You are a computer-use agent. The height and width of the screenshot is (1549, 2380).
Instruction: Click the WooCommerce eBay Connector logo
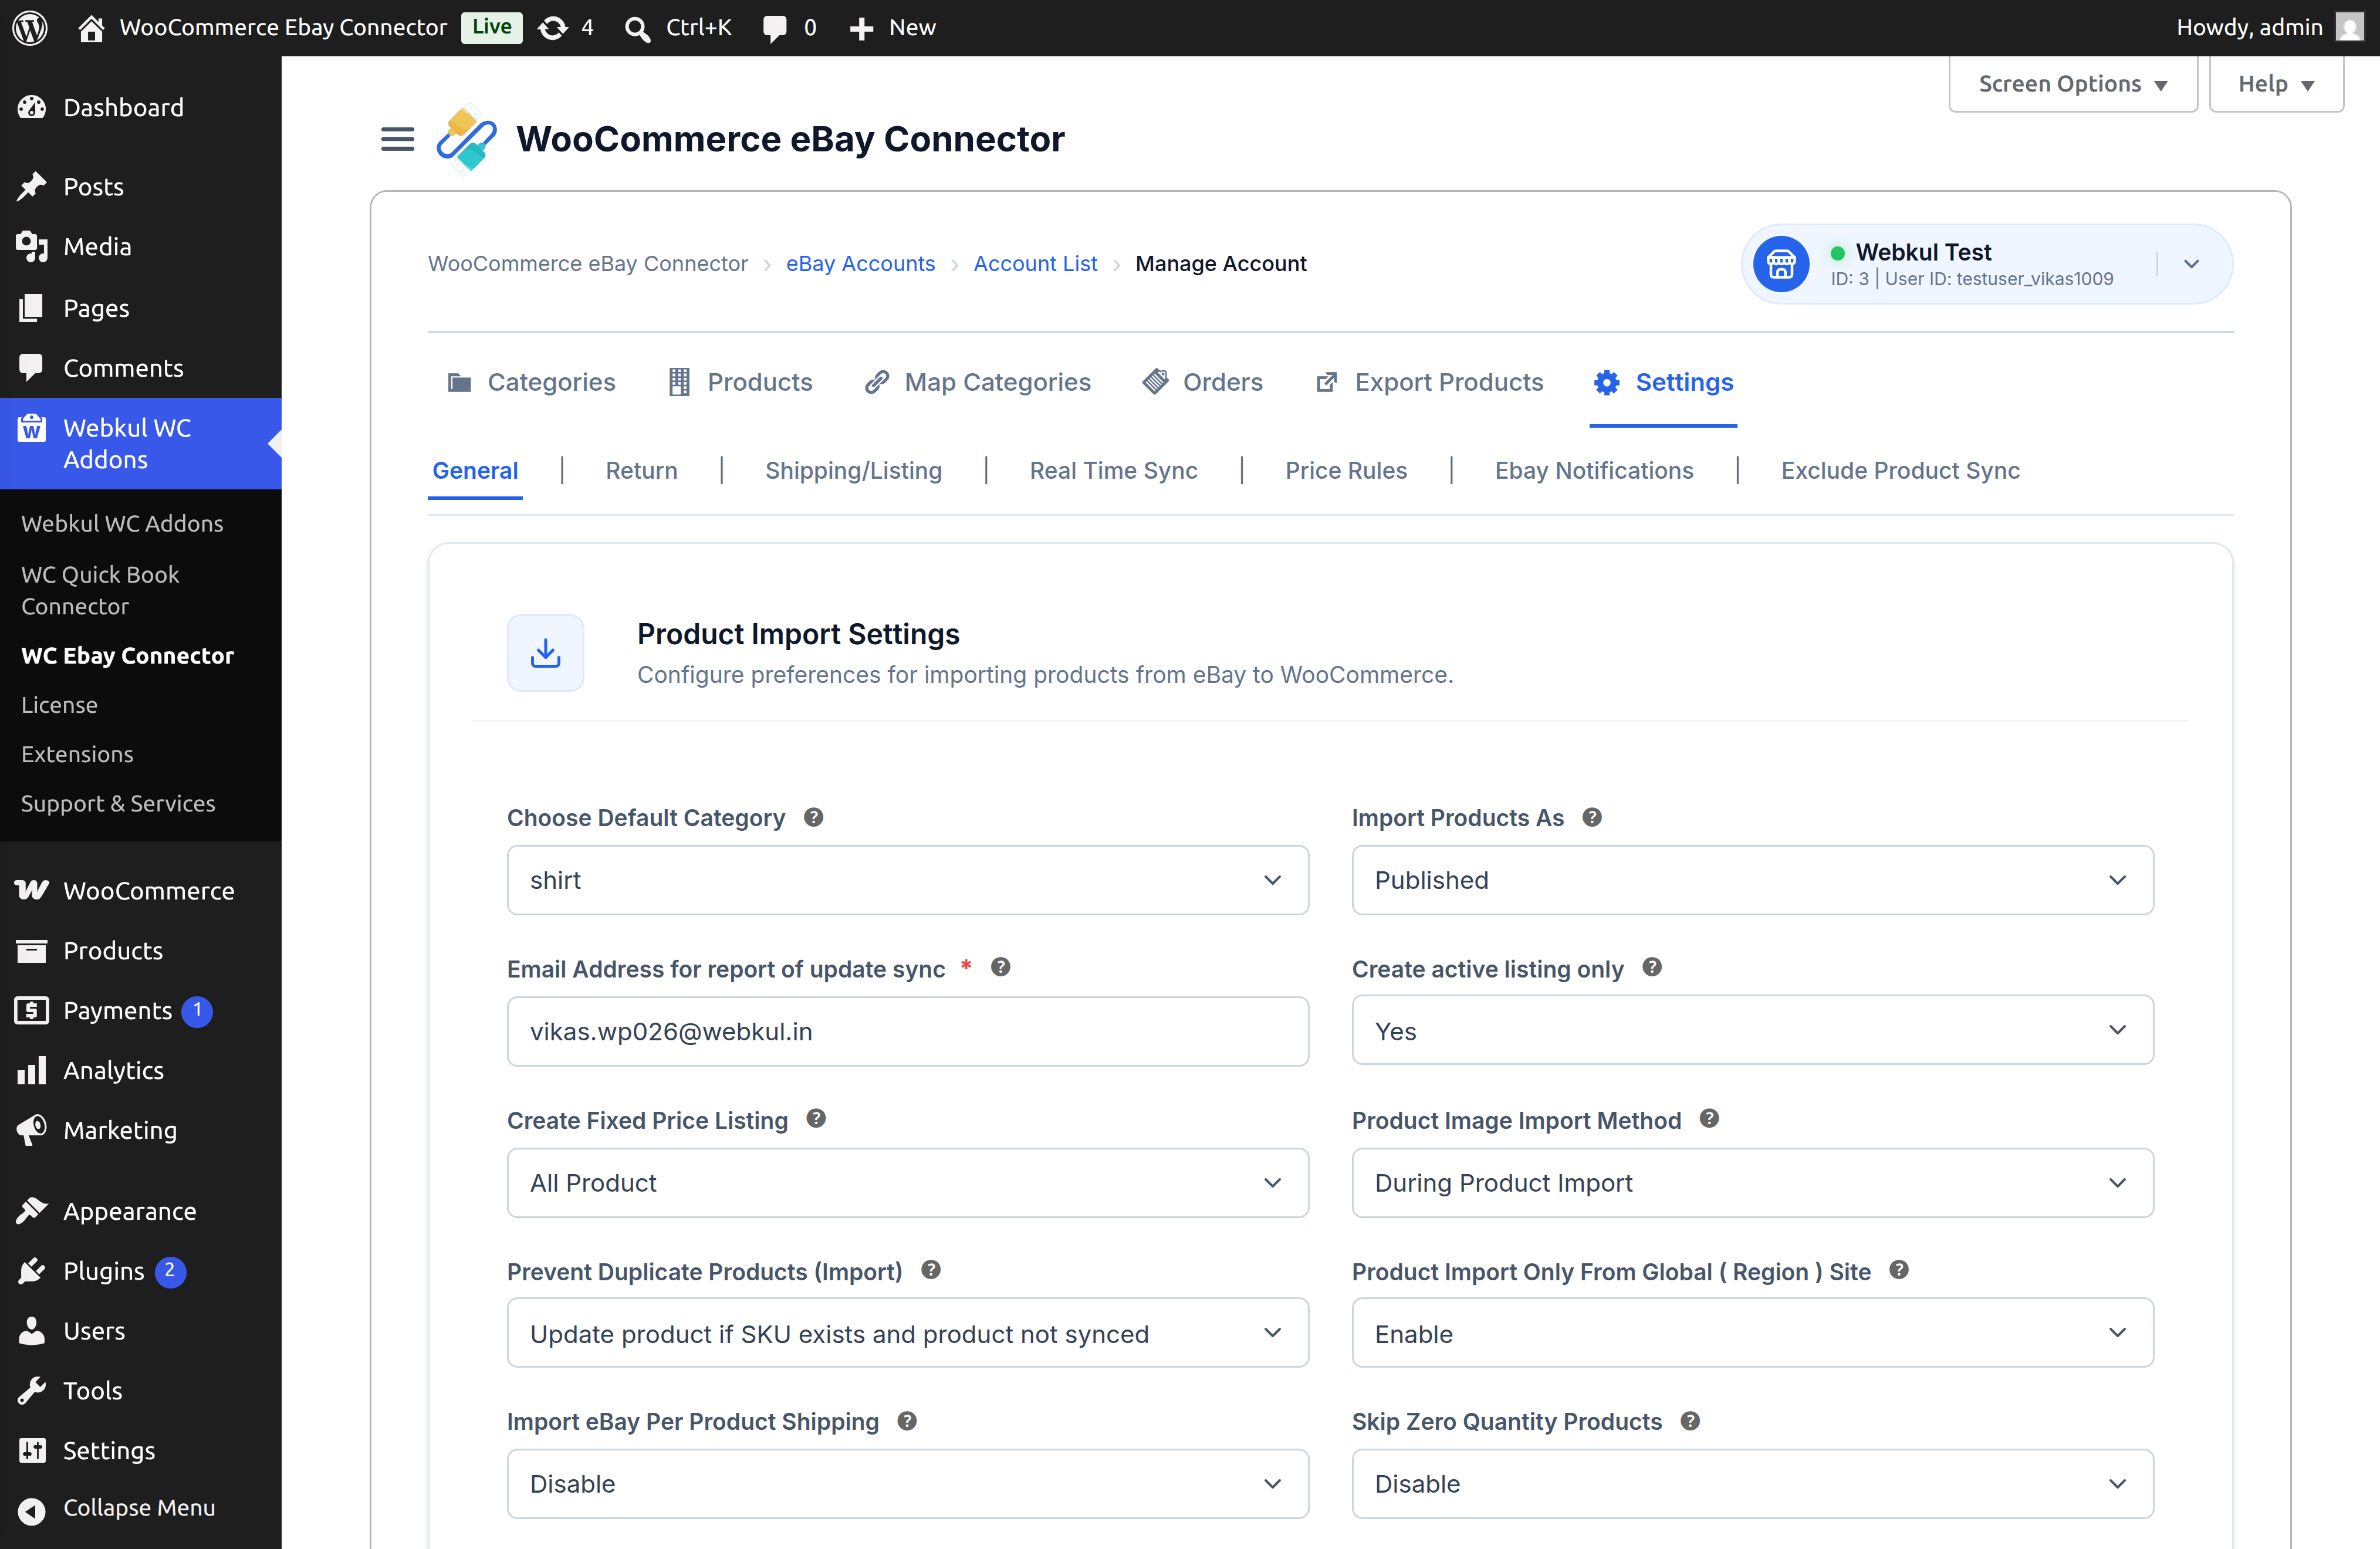tap(466, 139)
